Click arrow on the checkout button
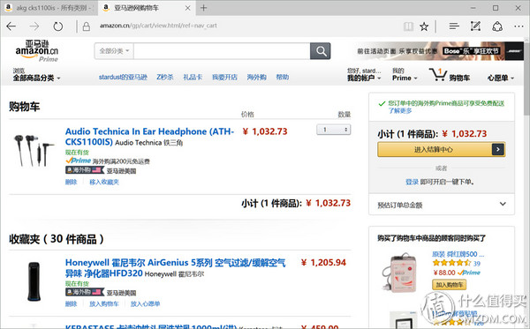Image resolution: width=530 pixels, height=329 pixels. (x=497, y=149)
